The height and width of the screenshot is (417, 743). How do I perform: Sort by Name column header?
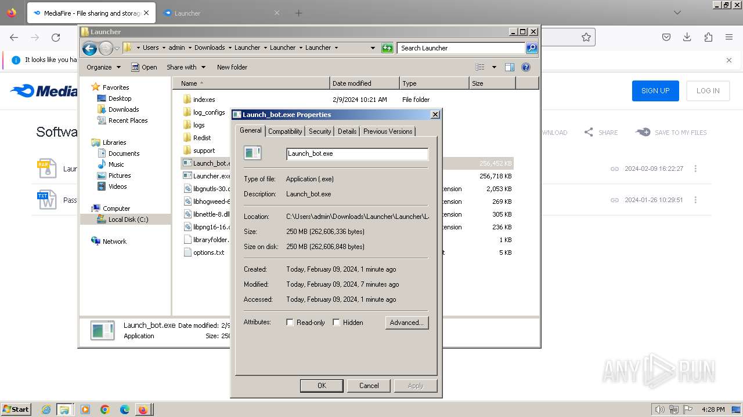point(252,83)
